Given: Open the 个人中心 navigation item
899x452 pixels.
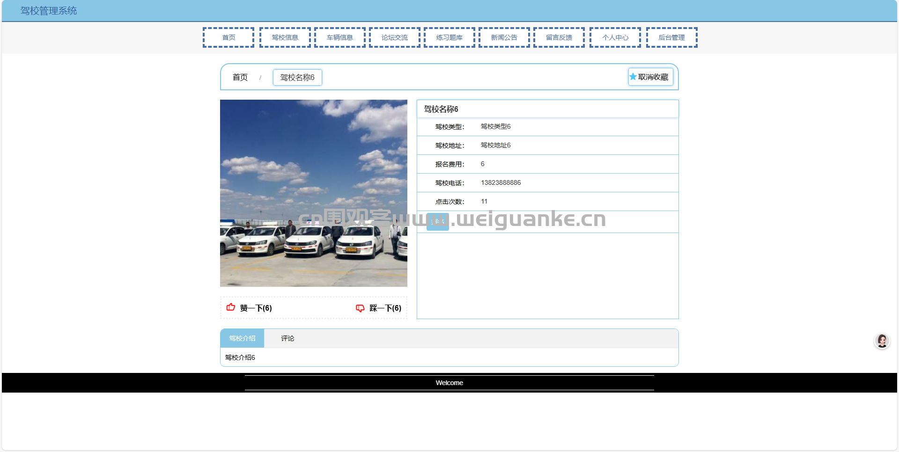Looking at the screenshot, I should point(615,37).
